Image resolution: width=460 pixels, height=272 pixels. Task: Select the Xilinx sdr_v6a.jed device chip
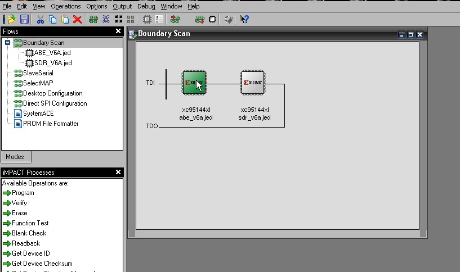tap(253, 83)
